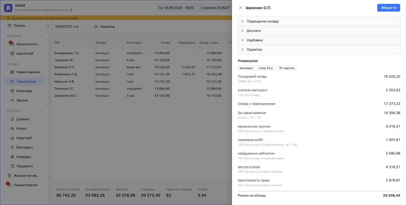Image resolution: width=406 pixels, height=205 pixels.
Task: Expand the Примітка section
Action: click(319, 49)
